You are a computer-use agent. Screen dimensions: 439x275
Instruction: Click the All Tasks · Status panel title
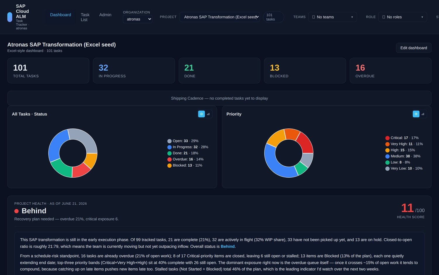30,114
